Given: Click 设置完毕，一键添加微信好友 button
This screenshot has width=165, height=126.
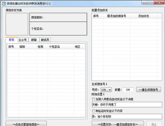Looking at the screenshot, I should pos(118,124).
